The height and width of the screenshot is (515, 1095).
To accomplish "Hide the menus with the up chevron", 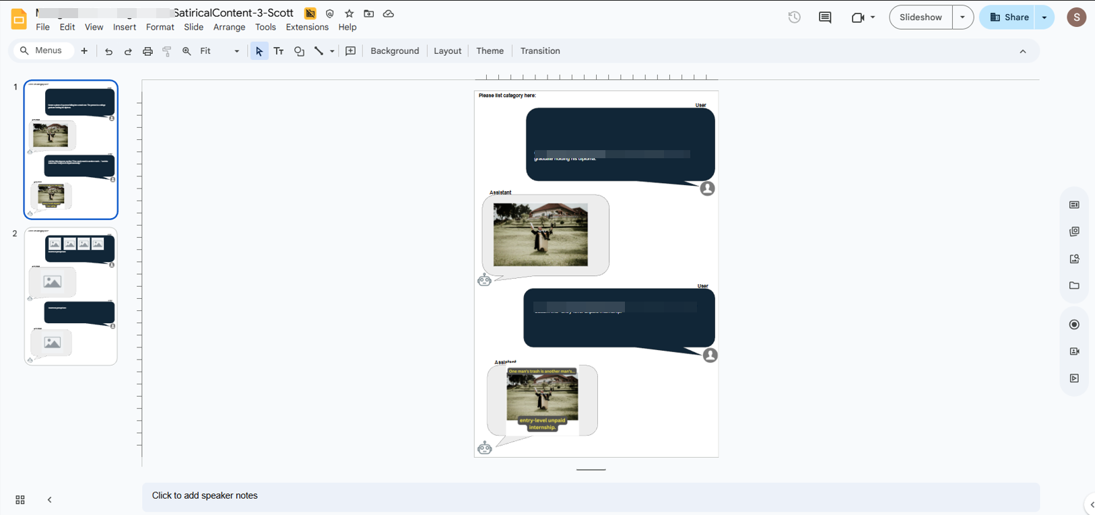I will click(1022, 51).
